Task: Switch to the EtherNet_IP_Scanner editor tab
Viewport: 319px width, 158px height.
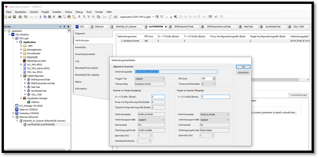Action: pyautogui.click(x=126, y=27)
